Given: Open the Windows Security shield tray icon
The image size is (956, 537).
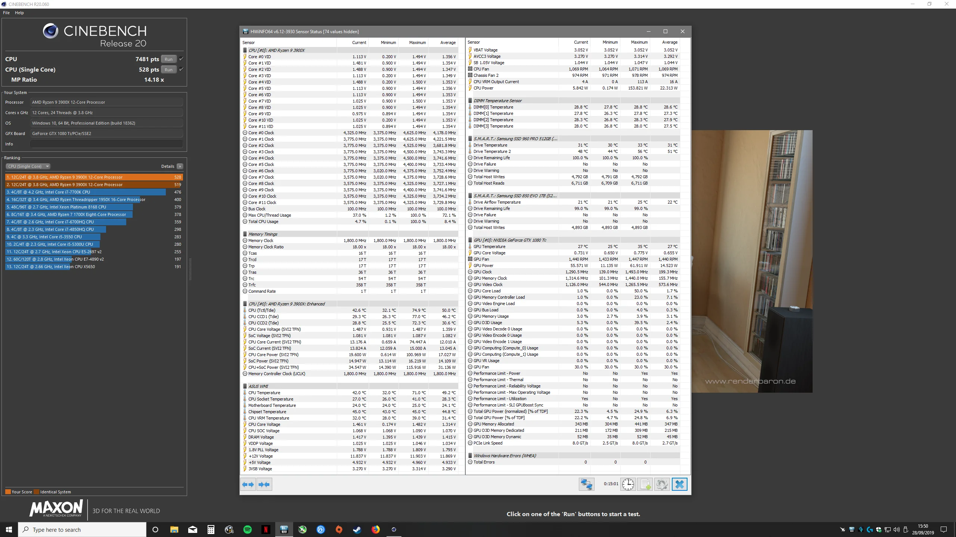Looking at the screenshot, I should [879, 530].
